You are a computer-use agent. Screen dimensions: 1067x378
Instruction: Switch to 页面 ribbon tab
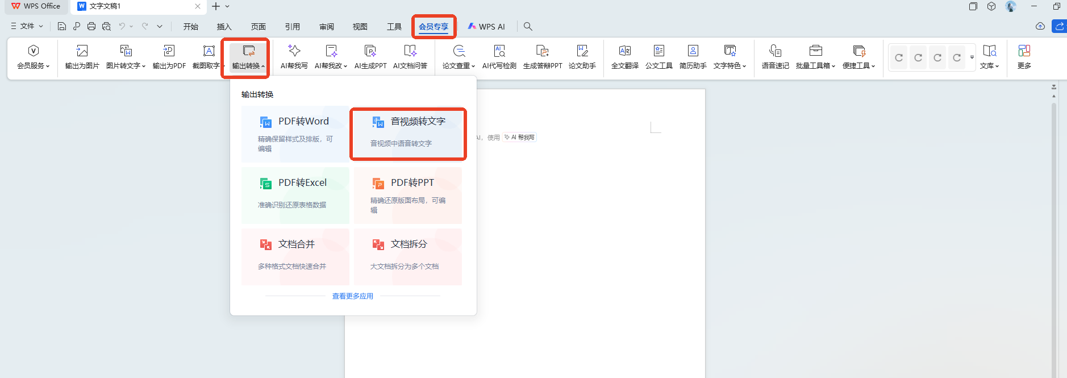259,27
